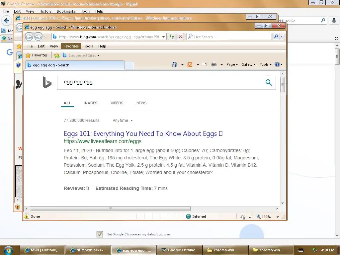Open liveeatlearn.com/eggs URL link
340x255 pixels.
(x=103, y=141)
